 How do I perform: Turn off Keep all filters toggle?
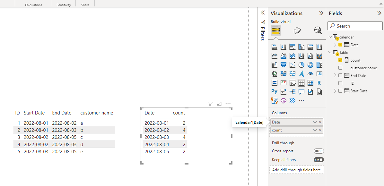coord(319,160)
